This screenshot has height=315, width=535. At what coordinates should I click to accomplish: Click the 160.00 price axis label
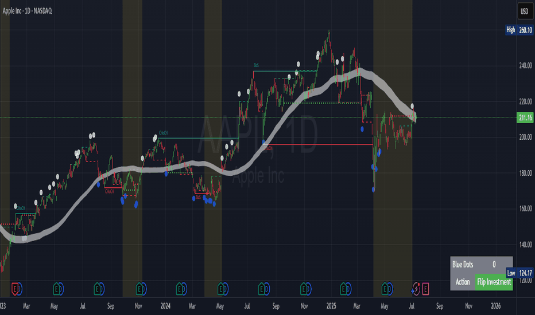pos(525,208)
